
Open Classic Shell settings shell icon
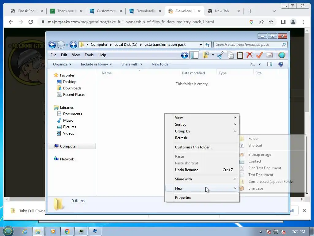pyautogui.click(x=281, y=55)
